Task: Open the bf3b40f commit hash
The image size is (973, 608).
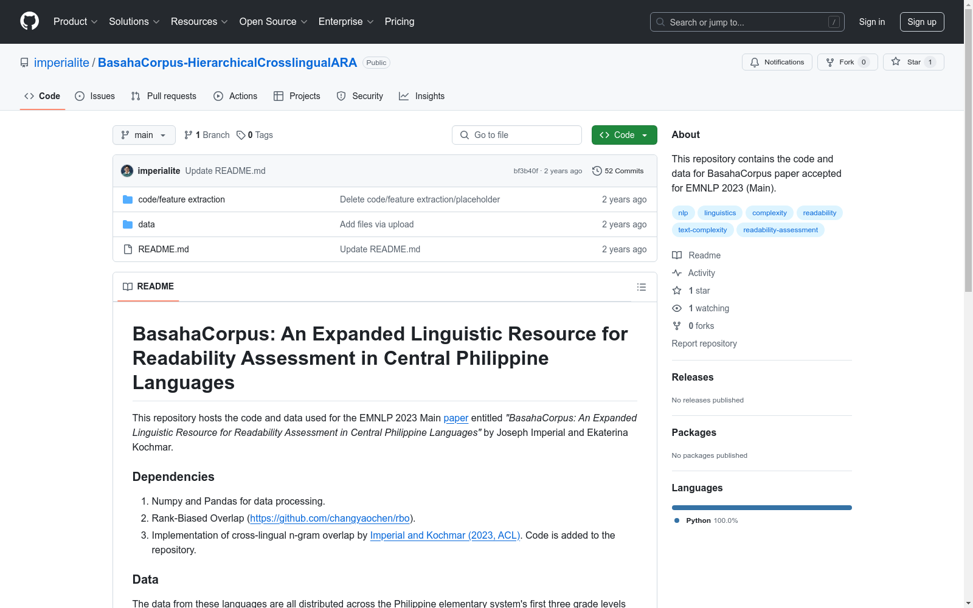Action: coord(526,171)
